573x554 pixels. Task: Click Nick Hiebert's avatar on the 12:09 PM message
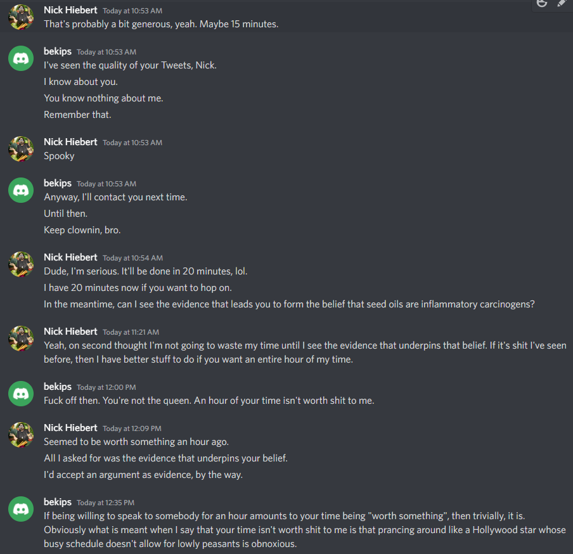[21, 435]
